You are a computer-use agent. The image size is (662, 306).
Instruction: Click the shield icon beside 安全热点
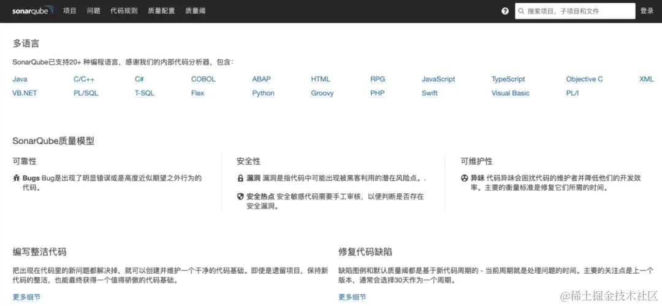click(241, 196)
